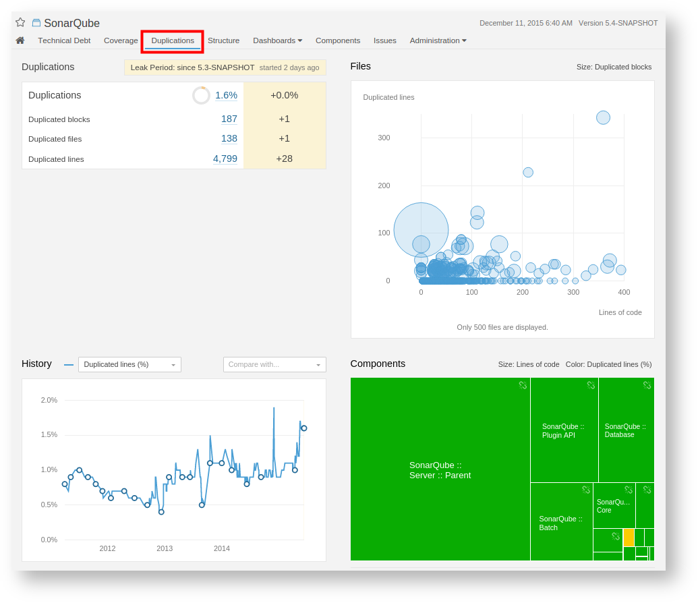Click the Size: Lines of code label

point(529,364)
